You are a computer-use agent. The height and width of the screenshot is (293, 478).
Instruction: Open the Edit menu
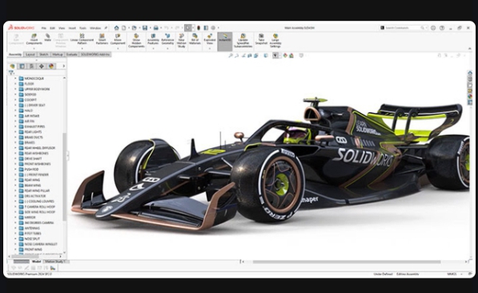pyautogui.click(x=52, y=28)
